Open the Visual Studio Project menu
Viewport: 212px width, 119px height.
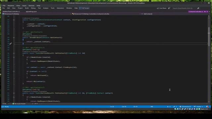pos(20,8)
